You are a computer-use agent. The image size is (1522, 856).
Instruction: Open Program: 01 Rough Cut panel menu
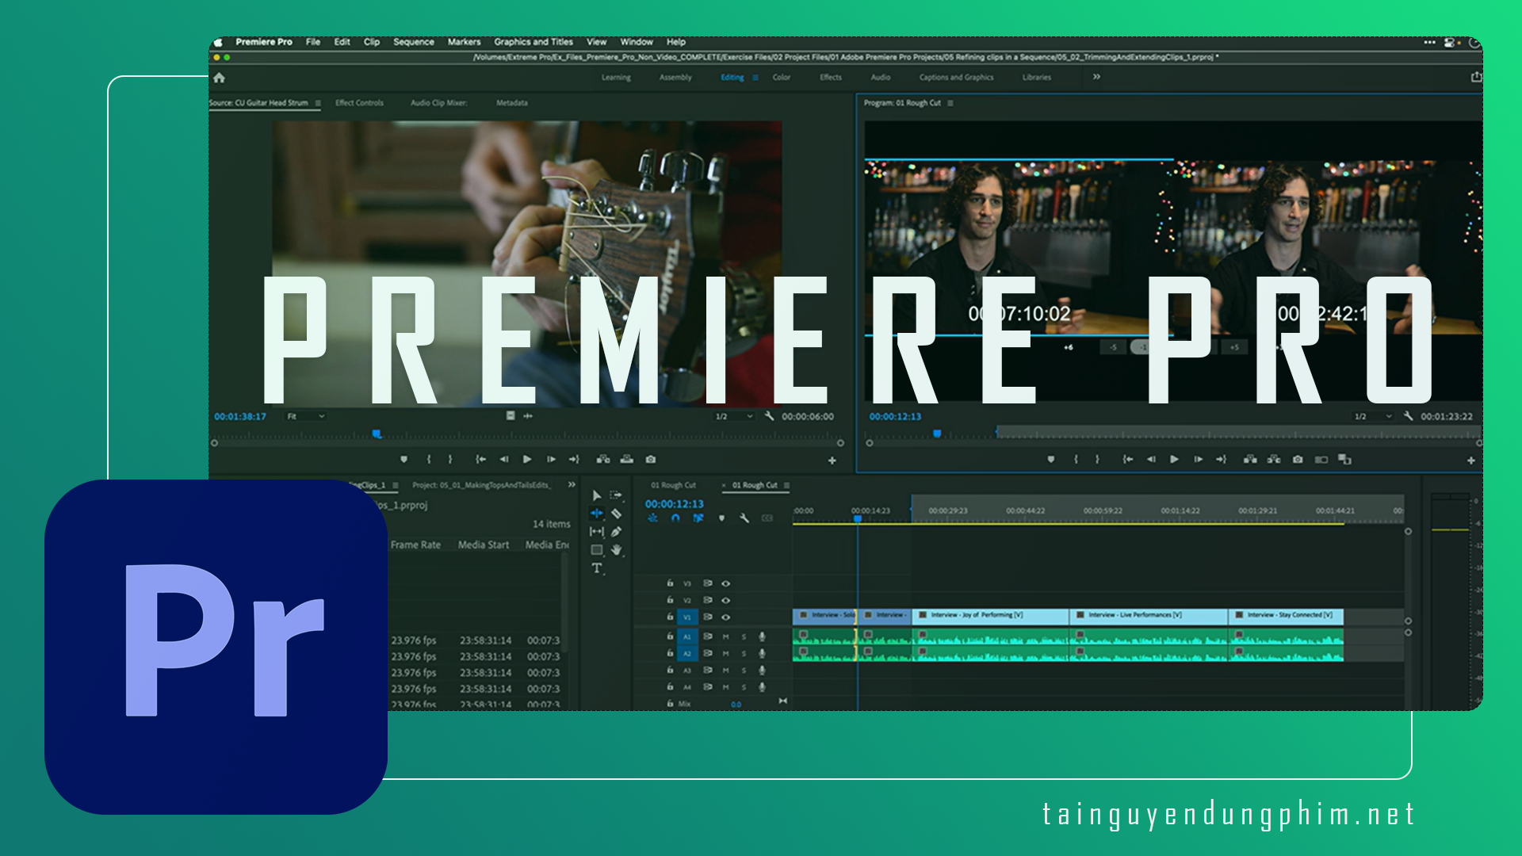[950, 103]
